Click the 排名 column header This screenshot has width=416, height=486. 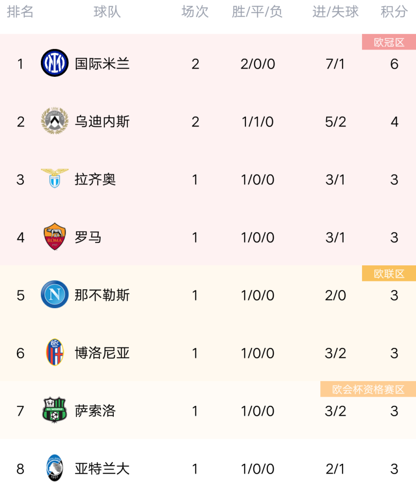(x=20, y=12)
